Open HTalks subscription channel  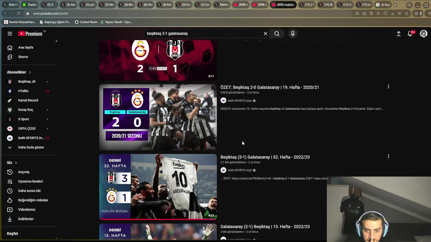pos(28,91)
